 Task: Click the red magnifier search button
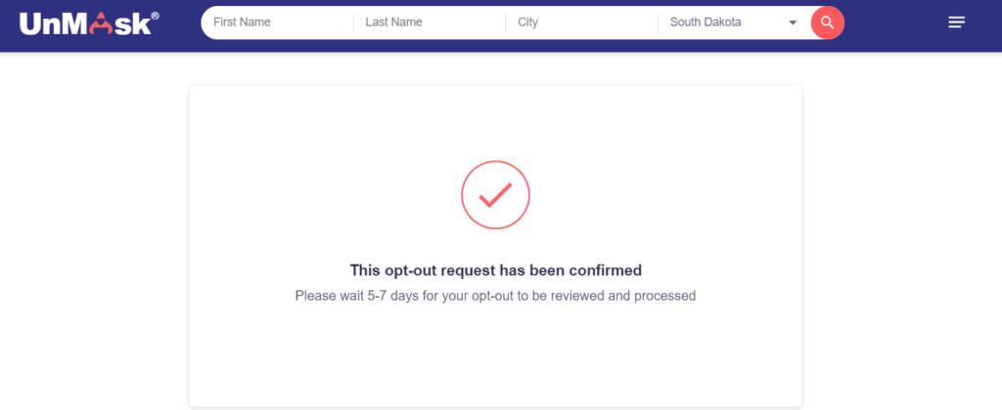tap(827, 23)
